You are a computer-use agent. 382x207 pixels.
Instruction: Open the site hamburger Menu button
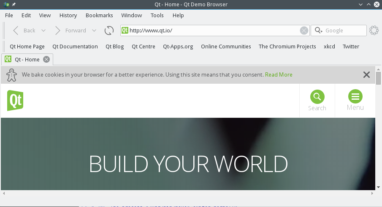[x=355, y=100]
